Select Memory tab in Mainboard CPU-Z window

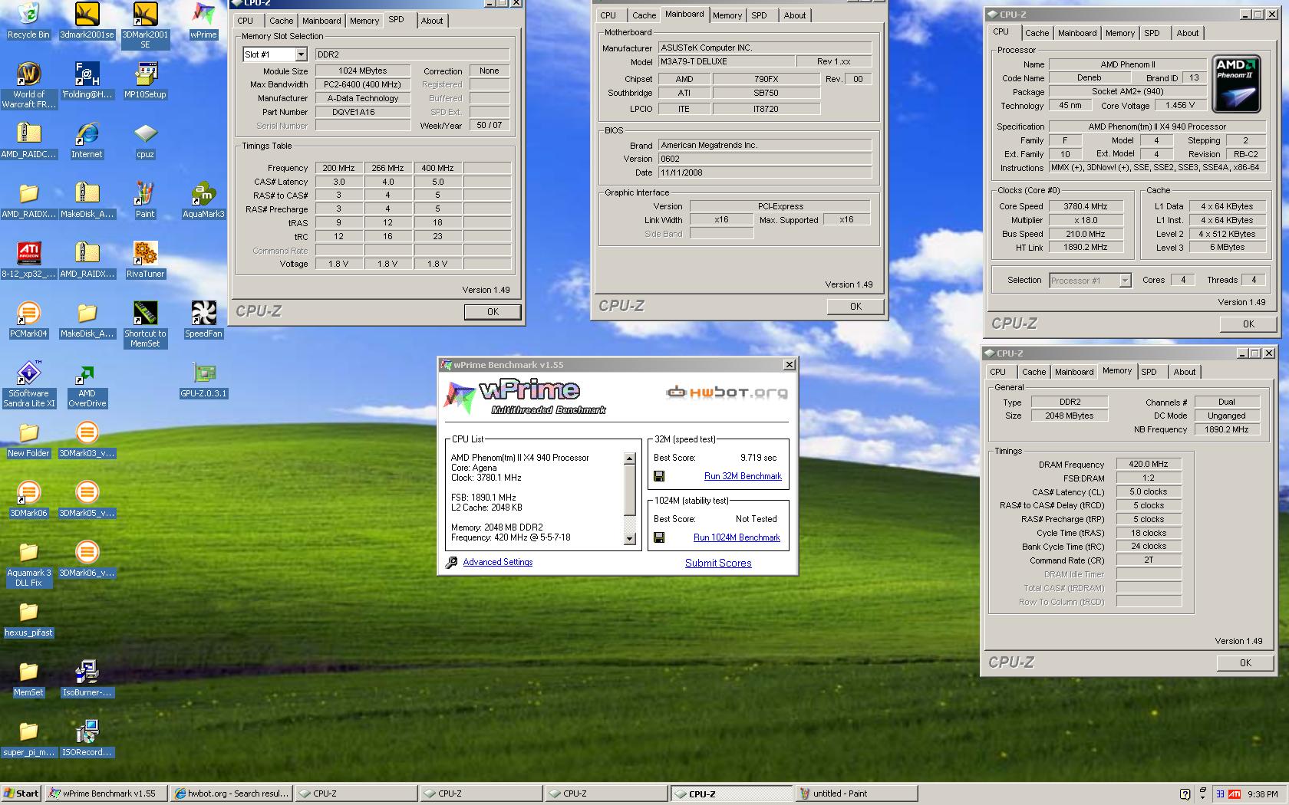(727, 15)
